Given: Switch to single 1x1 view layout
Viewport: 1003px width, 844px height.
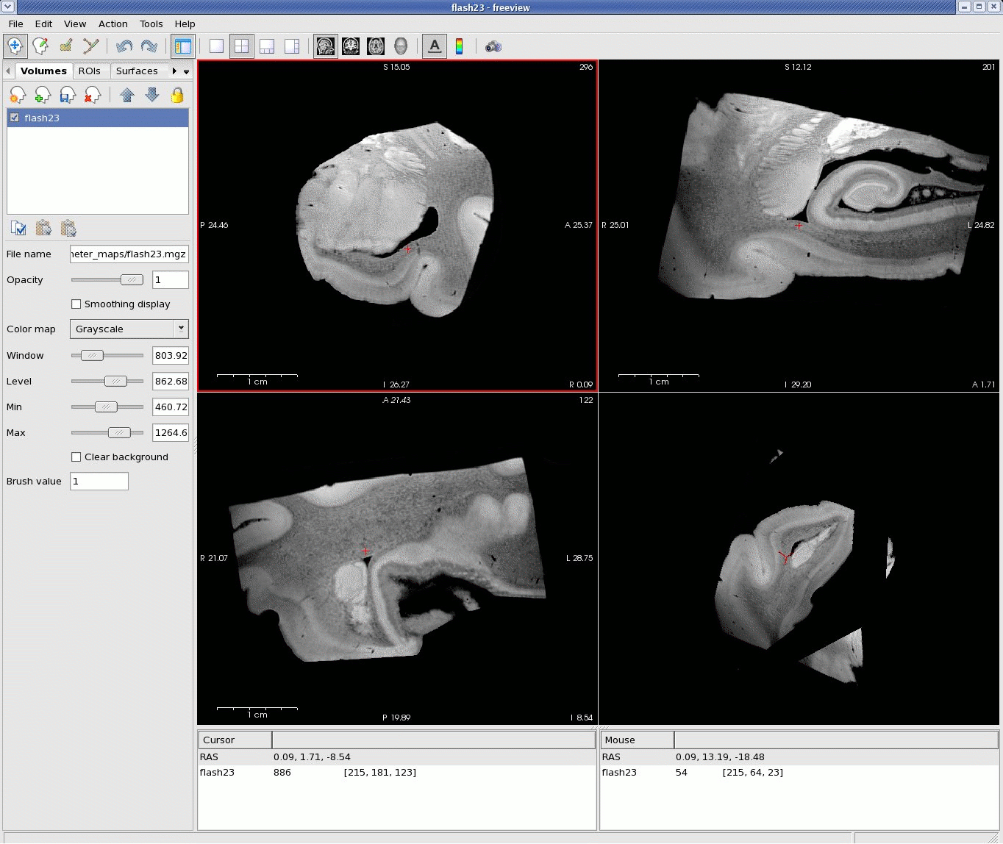Looking at the screenshot, I should (x=216, y=46).
